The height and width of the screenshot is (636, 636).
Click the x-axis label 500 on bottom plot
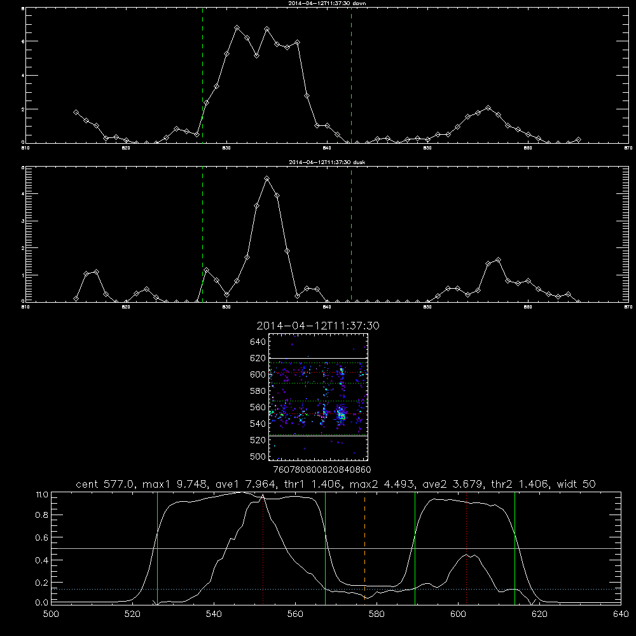51,614
